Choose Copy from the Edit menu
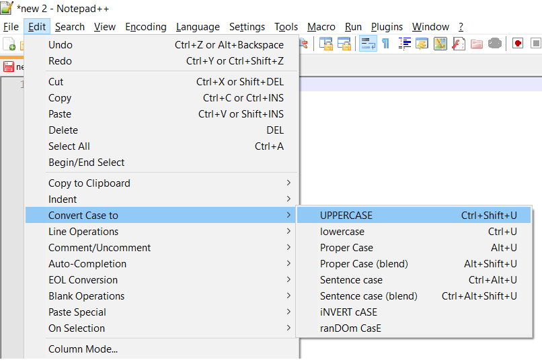The image size is (542, 364). point(162,98)
